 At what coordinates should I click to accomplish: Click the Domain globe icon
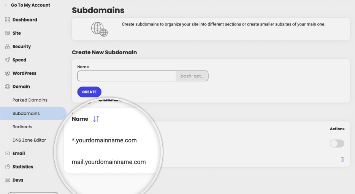pos(8,87)
